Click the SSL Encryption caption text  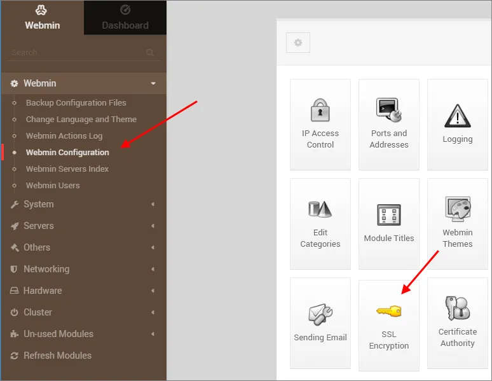point(389,340)
